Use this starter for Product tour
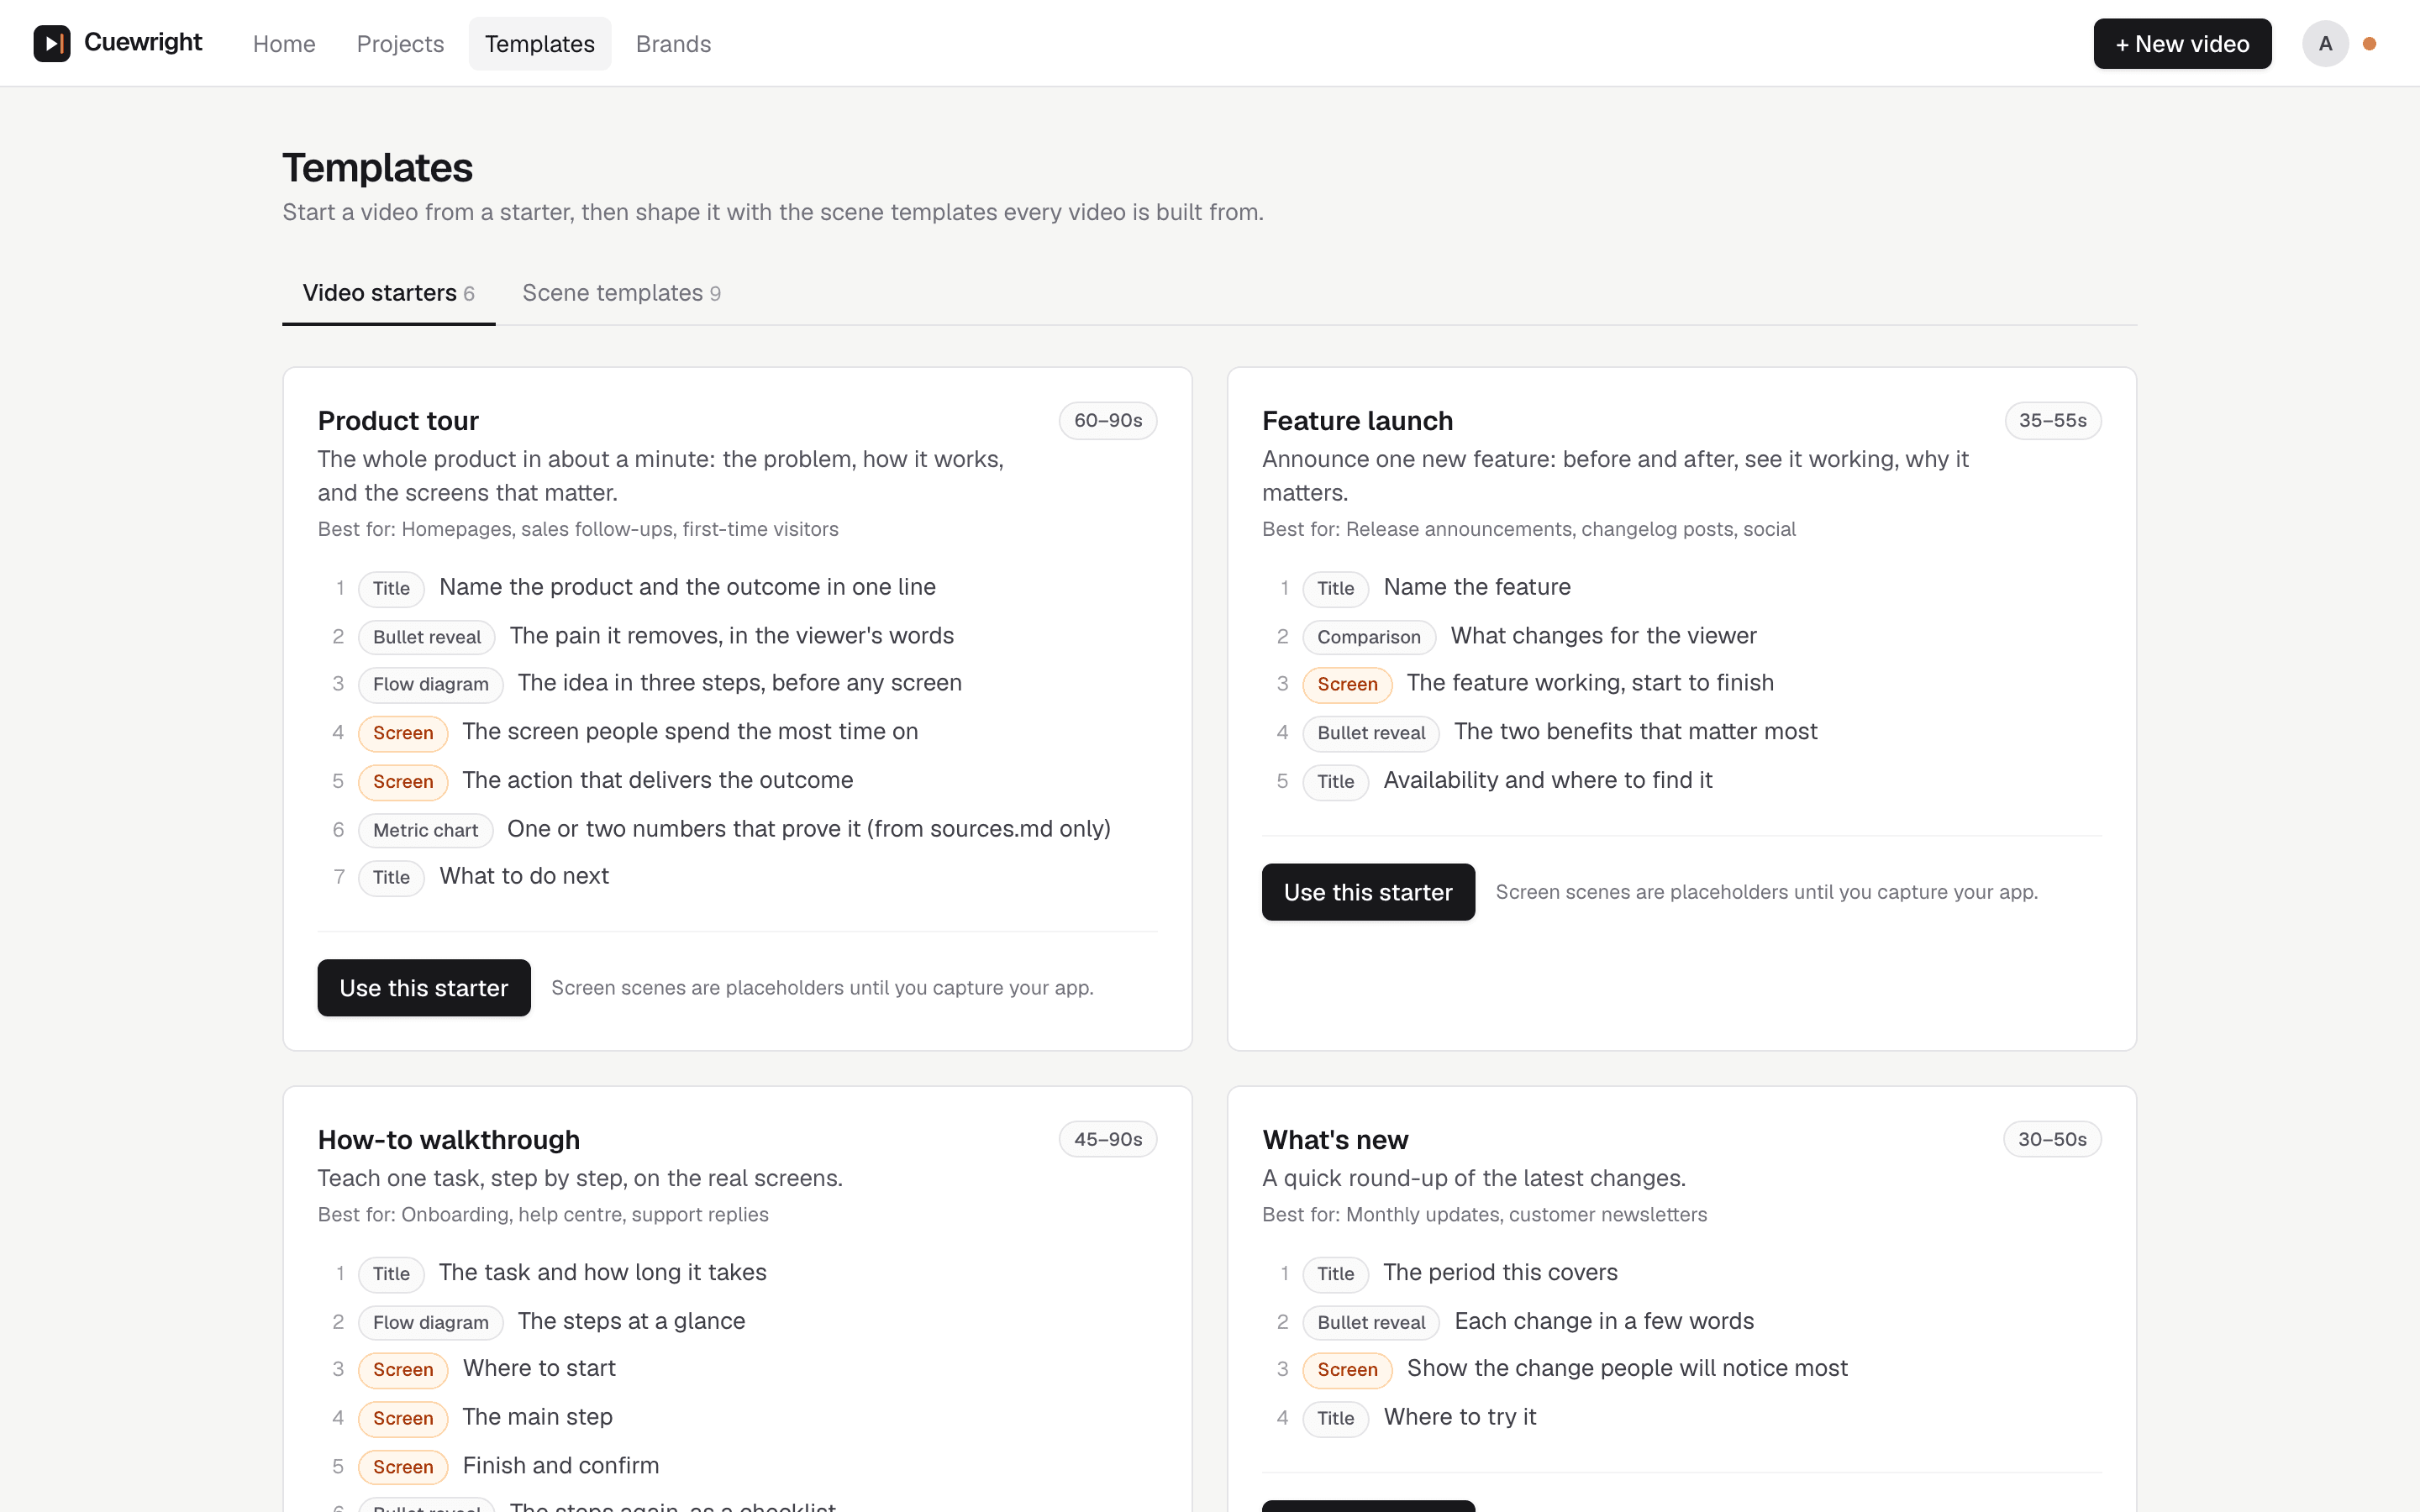The image size is (2420, 1512). click(x=424, y=987)
